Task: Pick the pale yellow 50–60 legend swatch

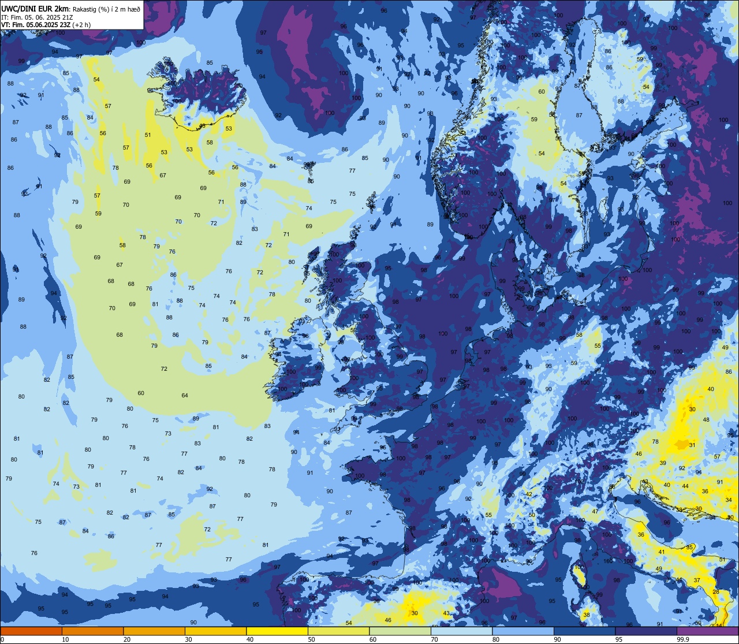Action: (x=338, y=631)
